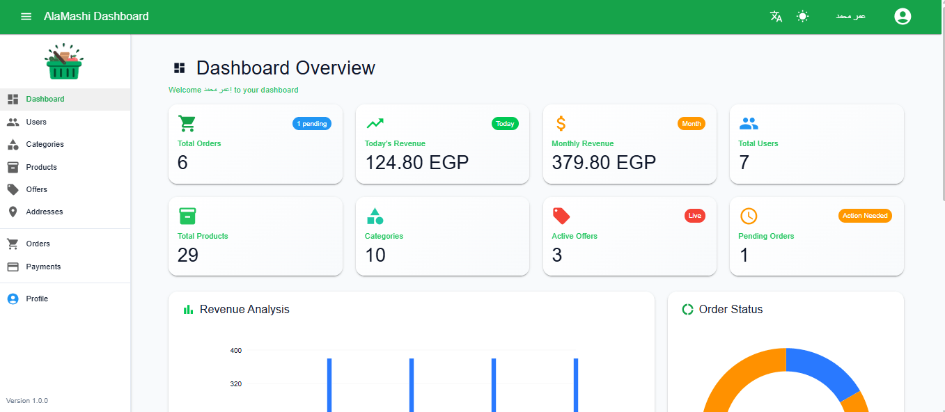Click the dollar icon on Monthly Revenue card
945x412 pixels.
[560, 123]
